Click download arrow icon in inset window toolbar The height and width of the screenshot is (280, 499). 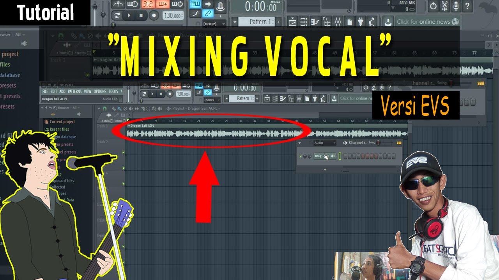[334, 98]
